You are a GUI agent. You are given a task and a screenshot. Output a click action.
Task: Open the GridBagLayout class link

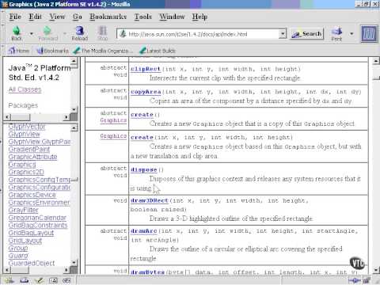31,233
